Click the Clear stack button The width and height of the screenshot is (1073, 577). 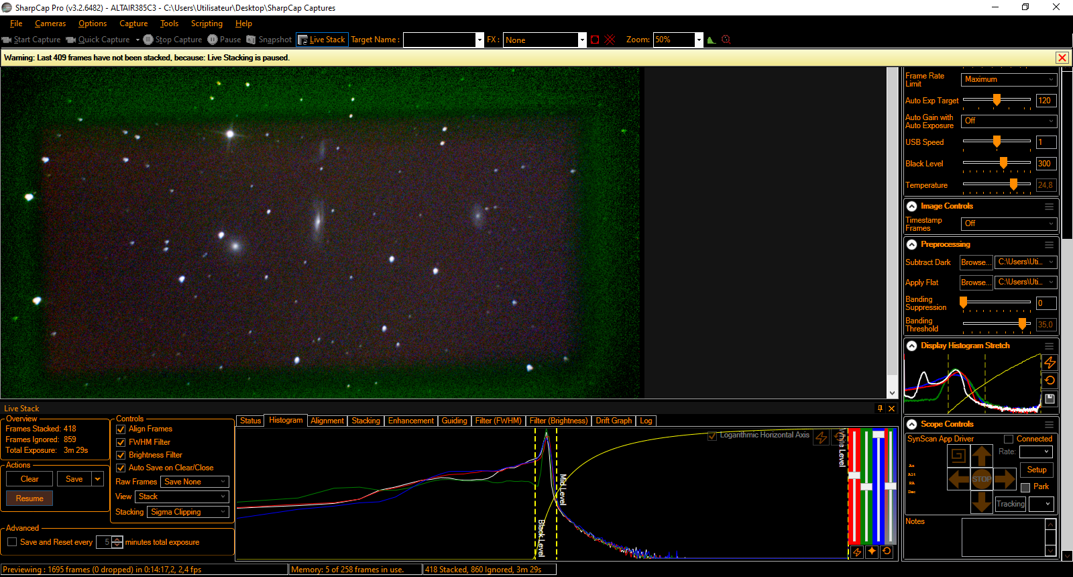click(30, 479)
